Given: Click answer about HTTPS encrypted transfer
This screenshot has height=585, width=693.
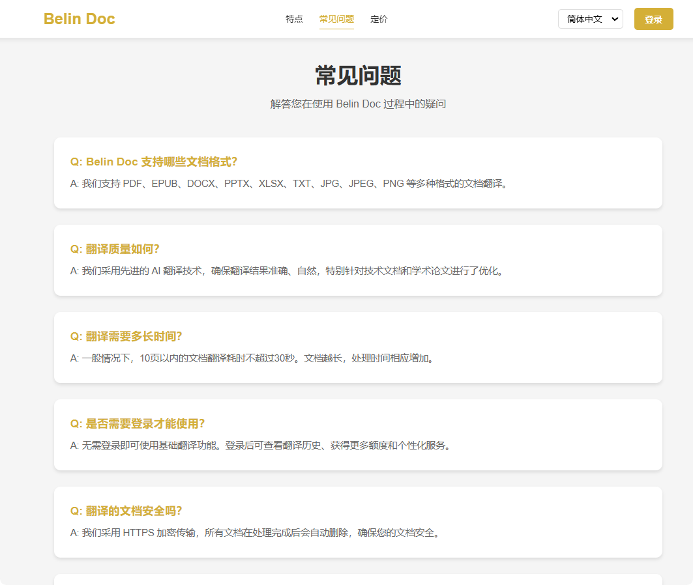Looking at the screenshot, I should coord(255,533).
